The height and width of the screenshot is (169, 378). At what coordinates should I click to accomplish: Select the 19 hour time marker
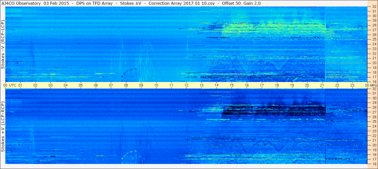click(x=292, y=85)
